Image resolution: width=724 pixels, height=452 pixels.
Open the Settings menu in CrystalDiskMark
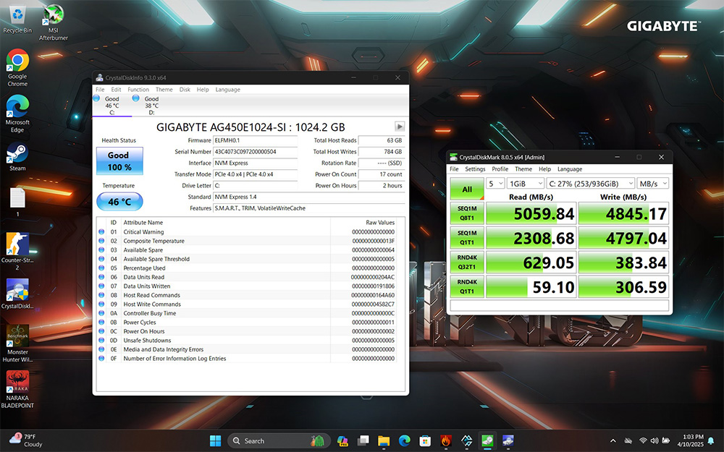tap(475, 169)
